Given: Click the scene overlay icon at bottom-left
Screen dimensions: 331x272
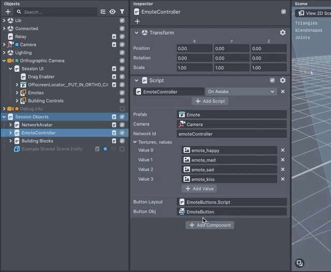Looking at the screenshot, I should [299, 263].
